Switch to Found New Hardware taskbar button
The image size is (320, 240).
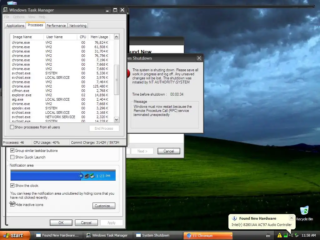point(57,235)
